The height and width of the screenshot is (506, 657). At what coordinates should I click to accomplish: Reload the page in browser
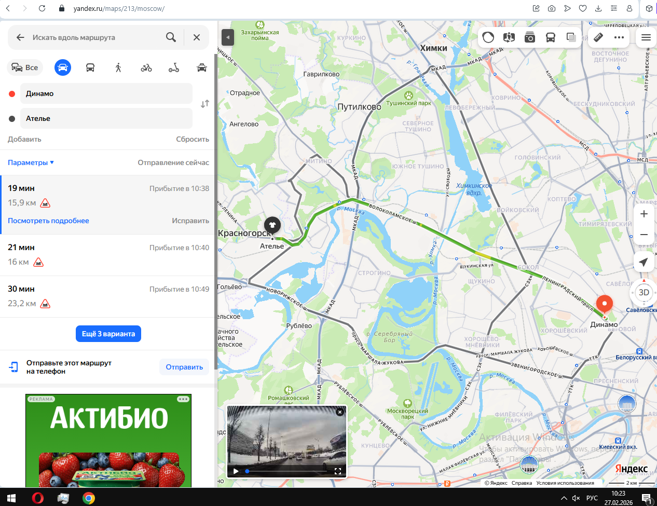click(42, 8)
